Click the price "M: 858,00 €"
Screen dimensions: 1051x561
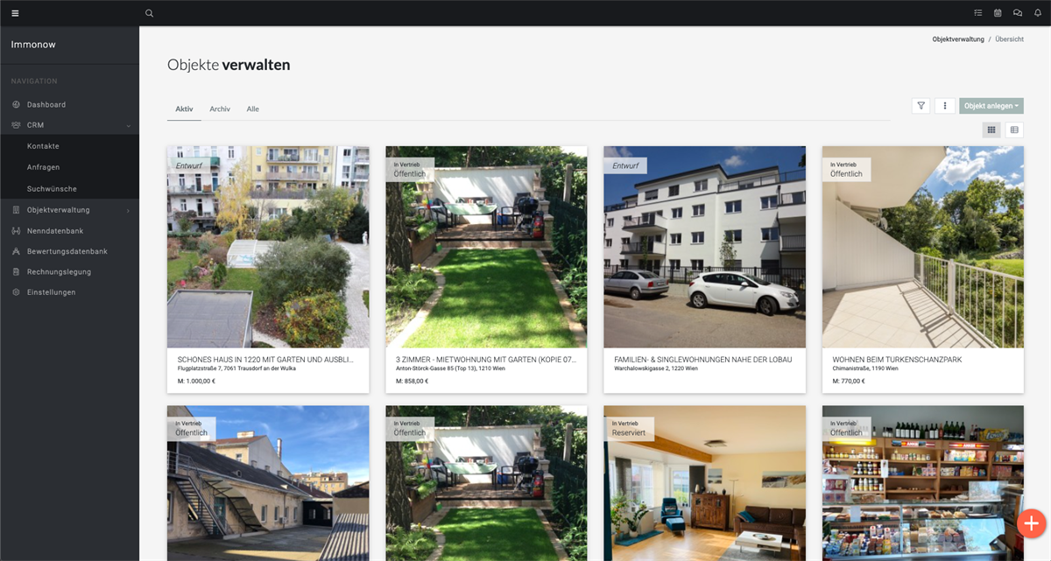pyautogui.click(x=412, y=382)
